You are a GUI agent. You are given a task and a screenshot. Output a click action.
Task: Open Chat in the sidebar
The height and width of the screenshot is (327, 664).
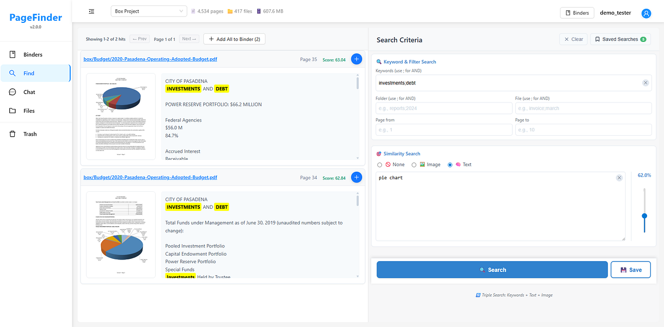[x=36, y=92]
